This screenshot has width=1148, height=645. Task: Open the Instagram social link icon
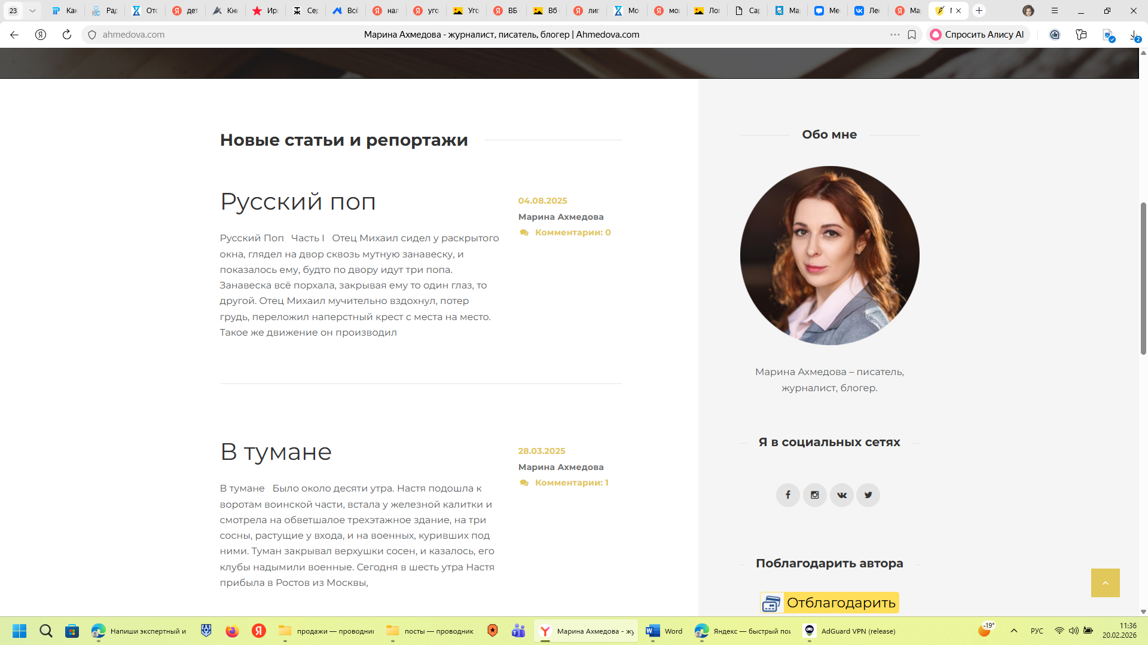coord(814,494)
